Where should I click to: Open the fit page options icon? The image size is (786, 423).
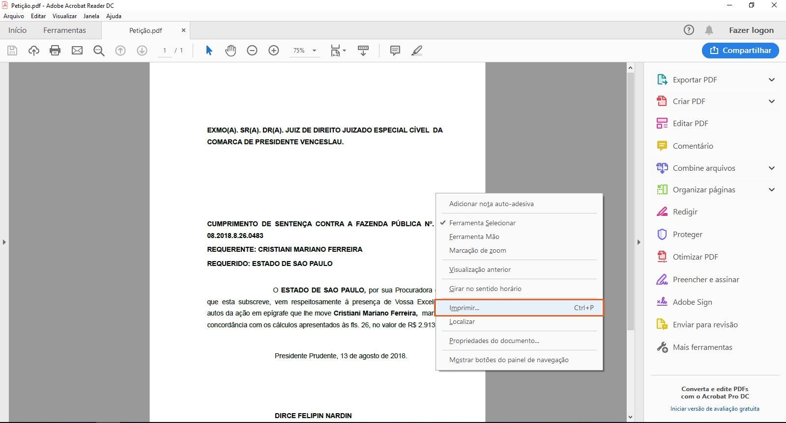[x=338, y=51]
